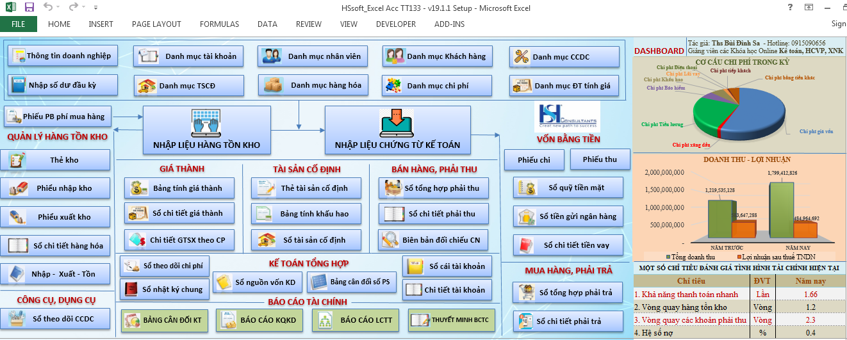Click the Sổ chi tiết giá thành icon
Image resolution: width=847 pixels, height=340 pixels.
pos(137,213)
